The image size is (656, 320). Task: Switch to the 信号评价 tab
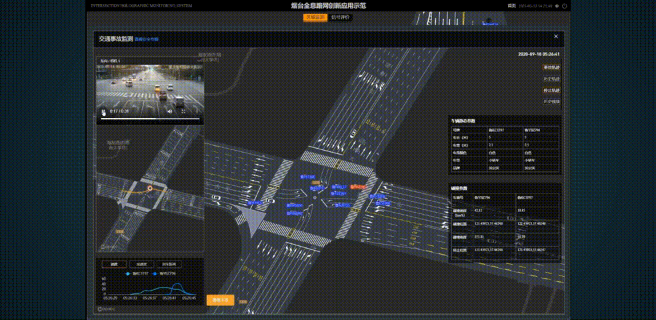click(340, 17)
